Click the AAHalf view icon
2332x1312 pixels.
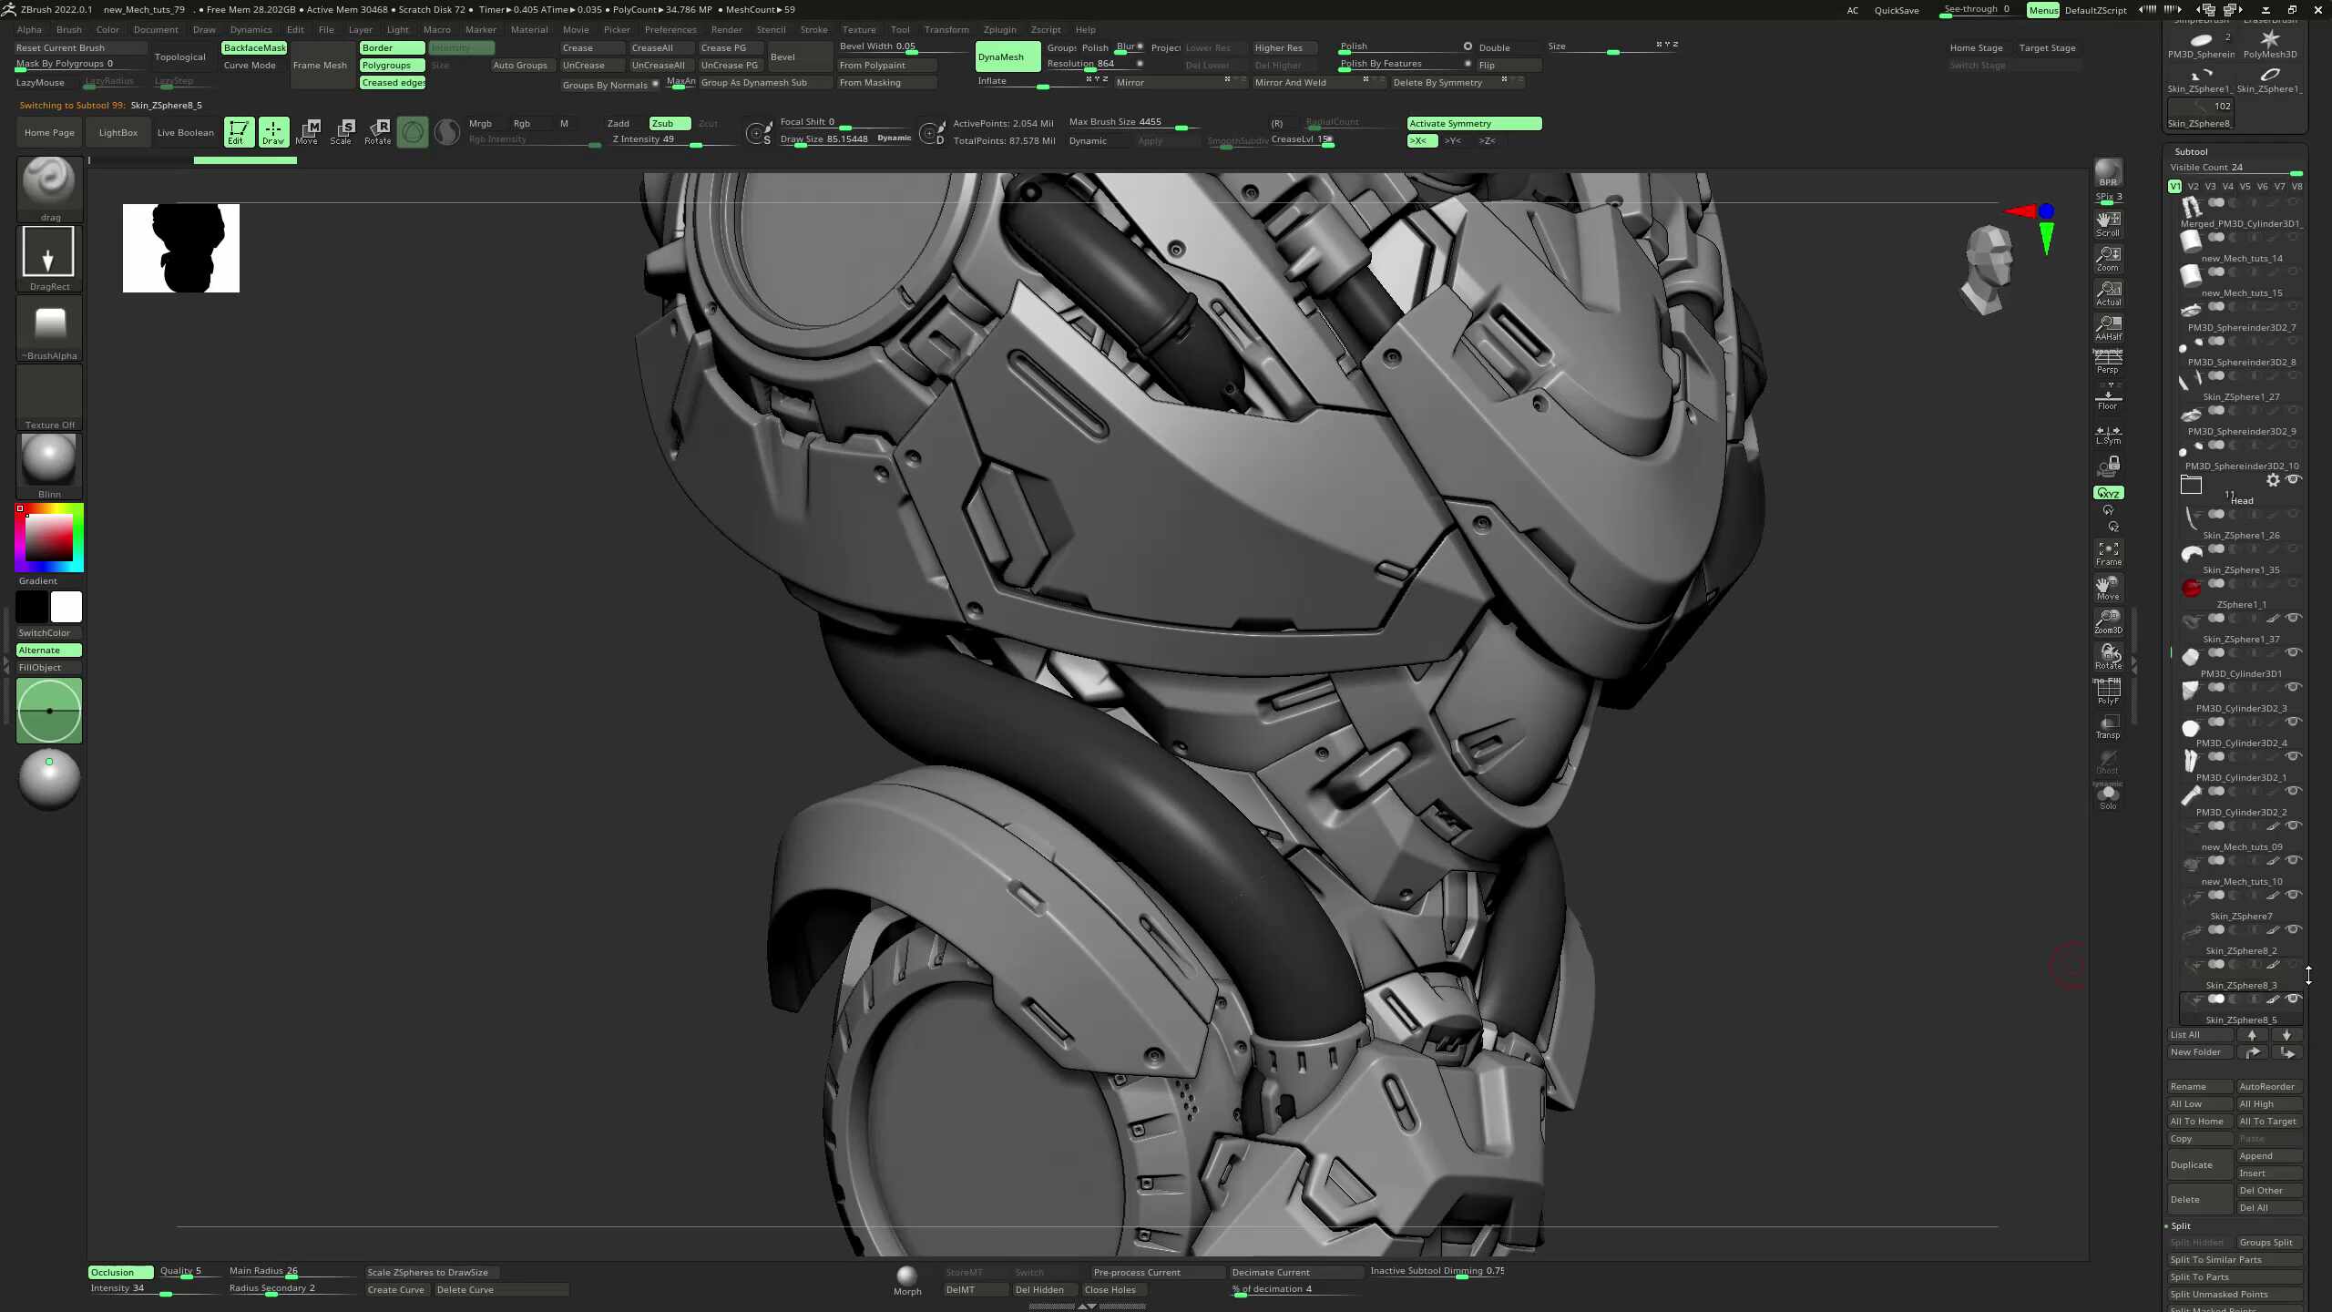[2108, 328]
